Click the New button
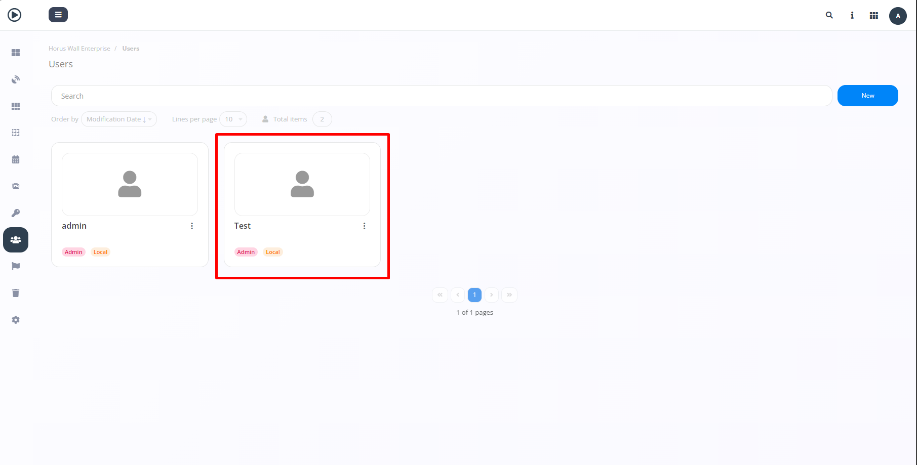The height and width of the screenshot is (465, 917). click(867, 96)
